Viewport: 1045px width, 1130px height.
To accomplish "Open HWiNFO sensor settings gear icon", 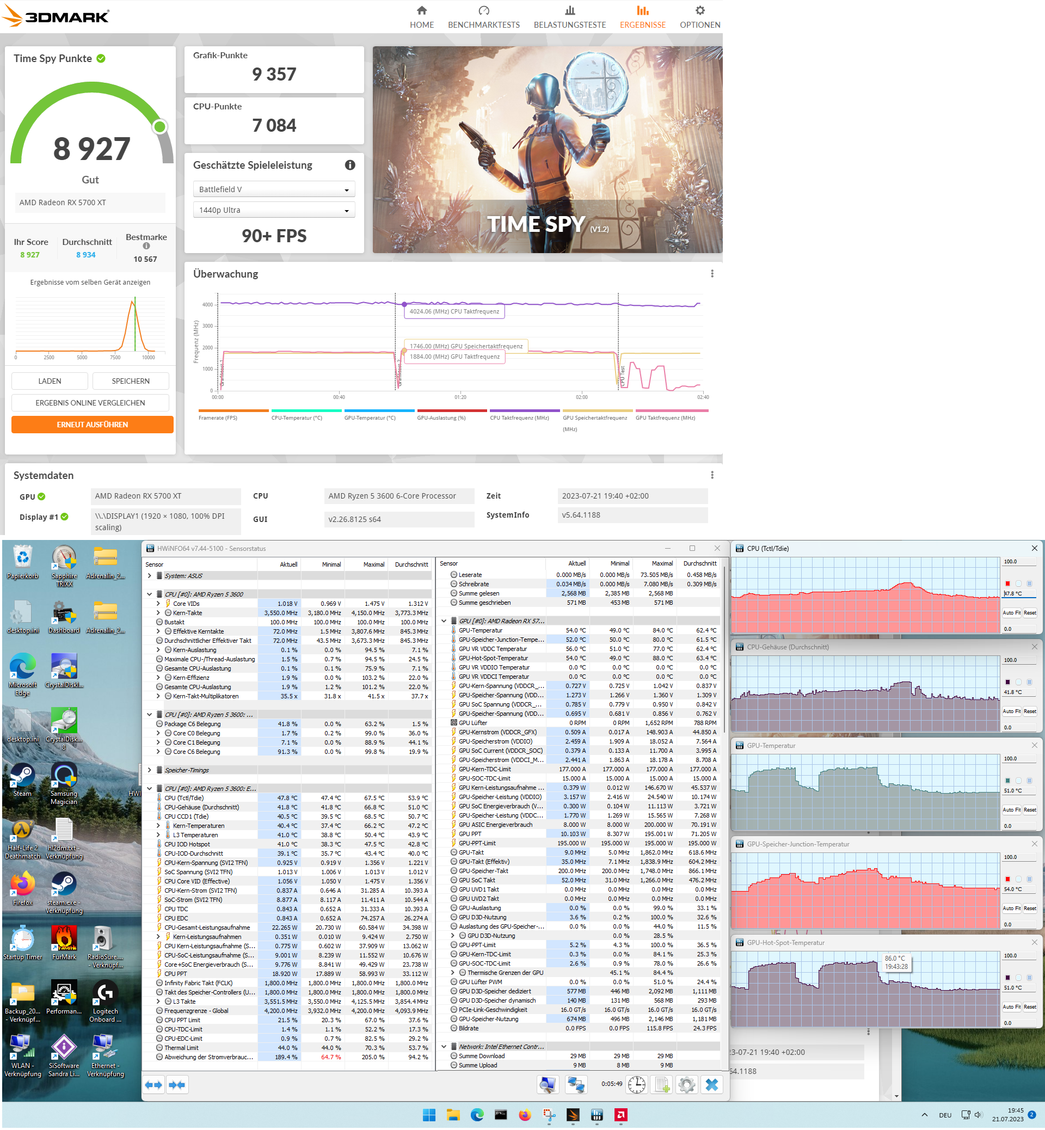I will coord(686,1085).
